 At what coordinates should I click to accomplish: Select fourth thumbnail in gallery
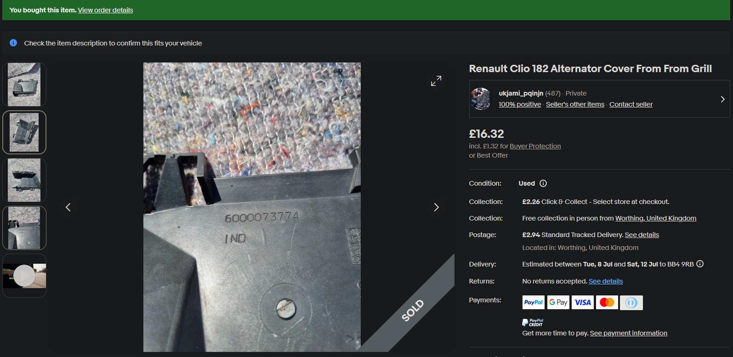coord(24,228)
